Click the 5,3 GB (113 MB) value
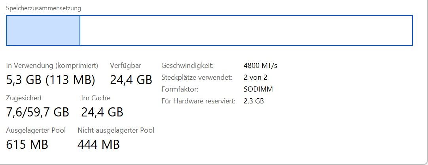 [51, 80]
